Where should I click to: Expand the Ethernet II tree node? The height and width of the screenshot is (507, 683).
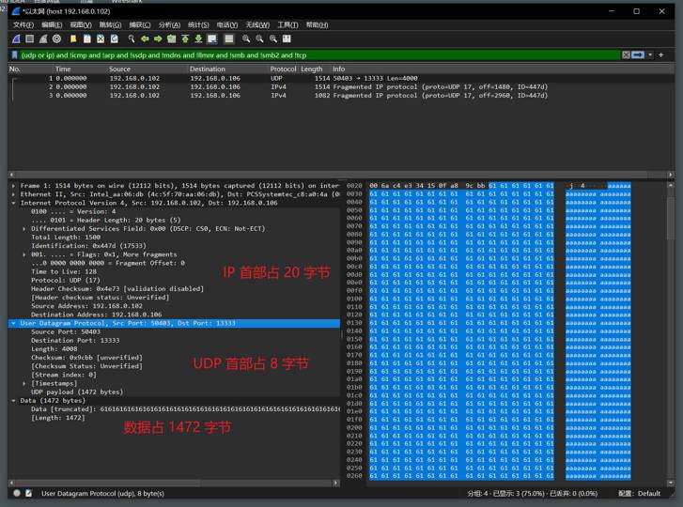pos(13,194)
